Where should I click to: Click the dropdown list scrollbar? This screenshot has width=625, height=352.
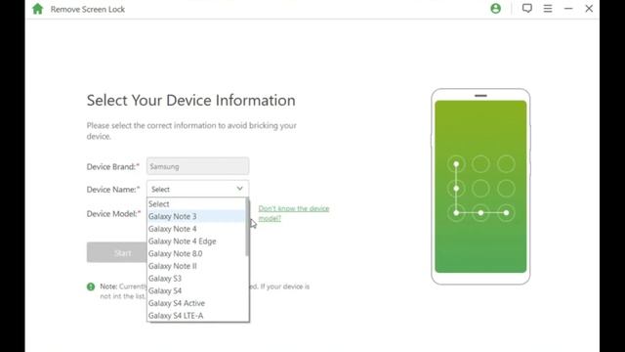[247, 228]
